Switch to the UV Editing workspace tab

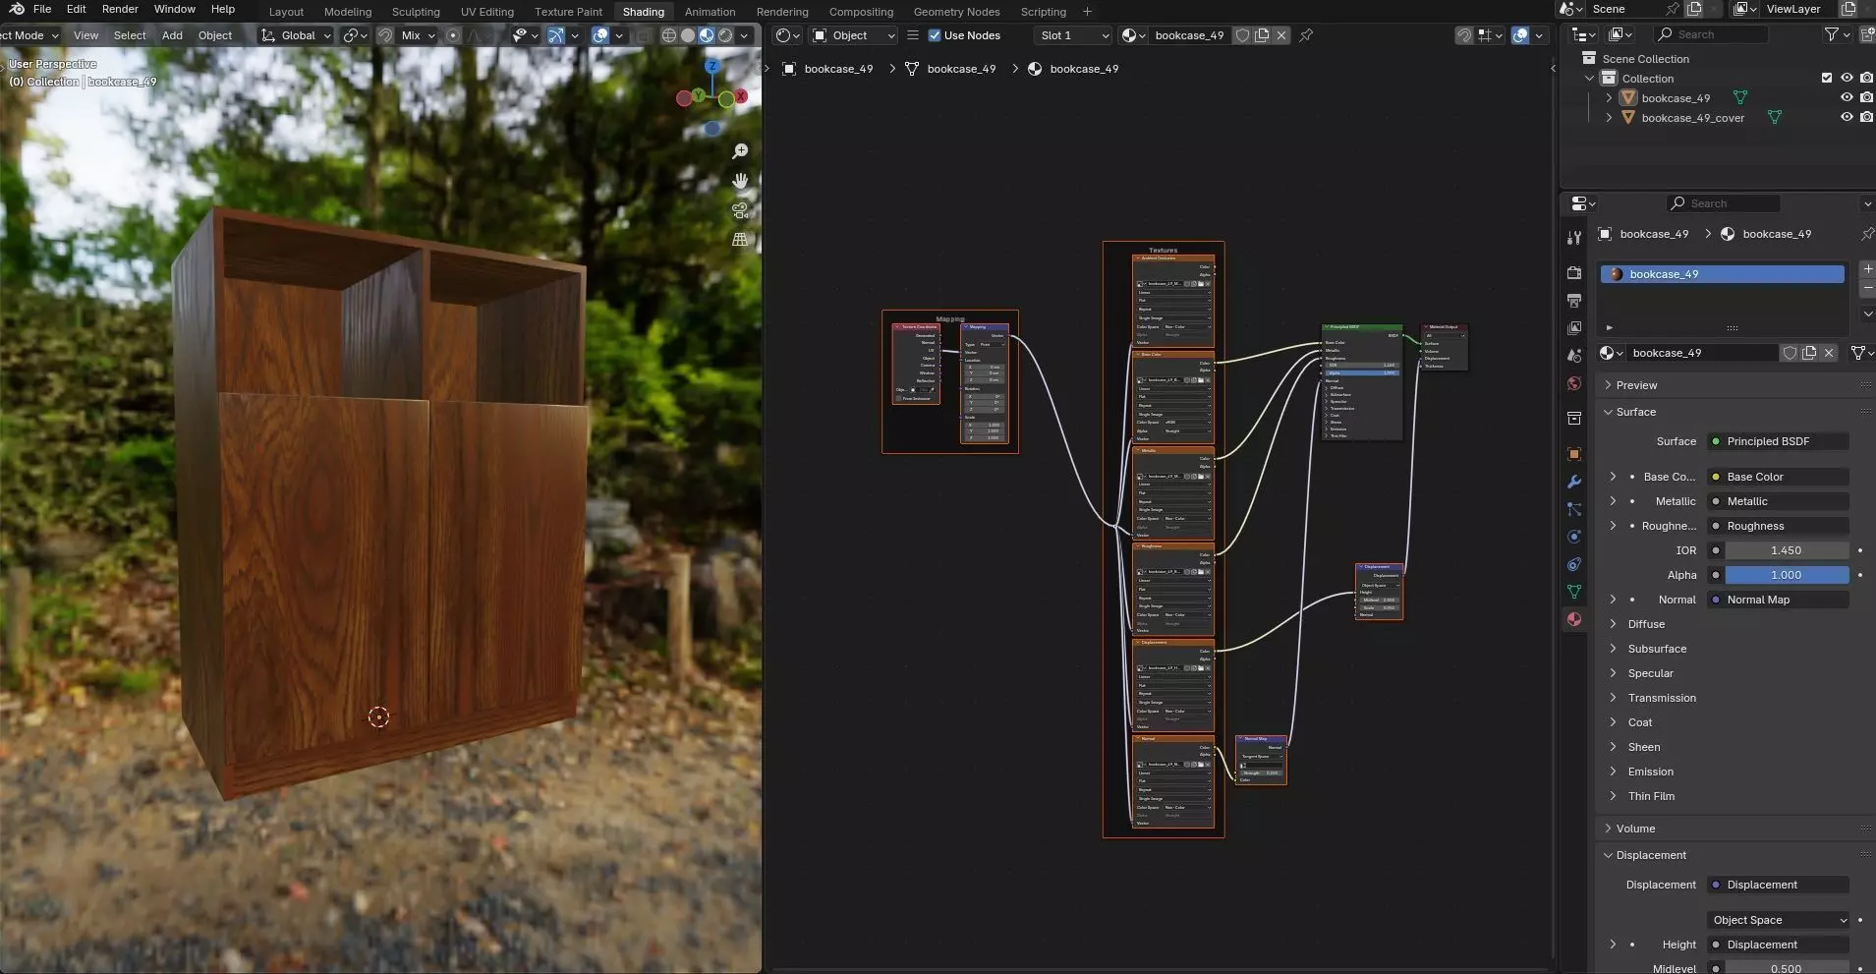pos(487,12)
